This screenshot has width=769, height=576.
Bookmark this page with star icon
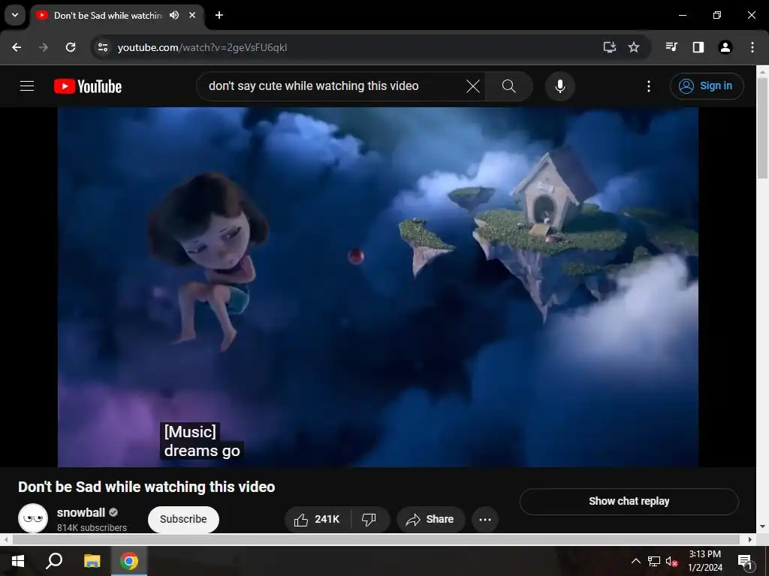(x=634, y=47)
